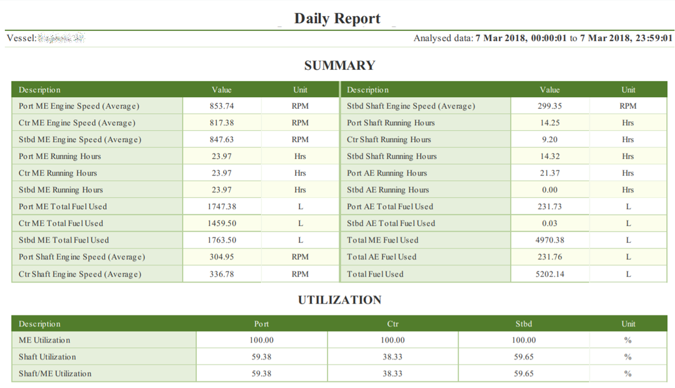Select Stbd Shaft Running Hours label
Image resolution: width=675 pixels, height=388 pixels.
pos(392,156)
